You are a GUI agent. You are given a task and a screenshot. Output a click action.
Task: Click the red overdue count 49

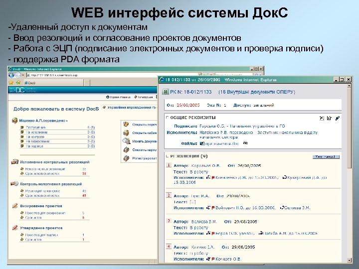pyautogui.click(x=84, y=196)
